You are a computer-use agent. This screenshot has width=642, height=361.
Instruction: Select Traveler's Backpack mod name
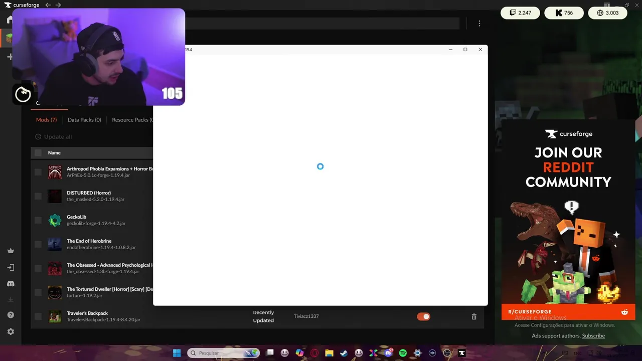click(87, 313)
